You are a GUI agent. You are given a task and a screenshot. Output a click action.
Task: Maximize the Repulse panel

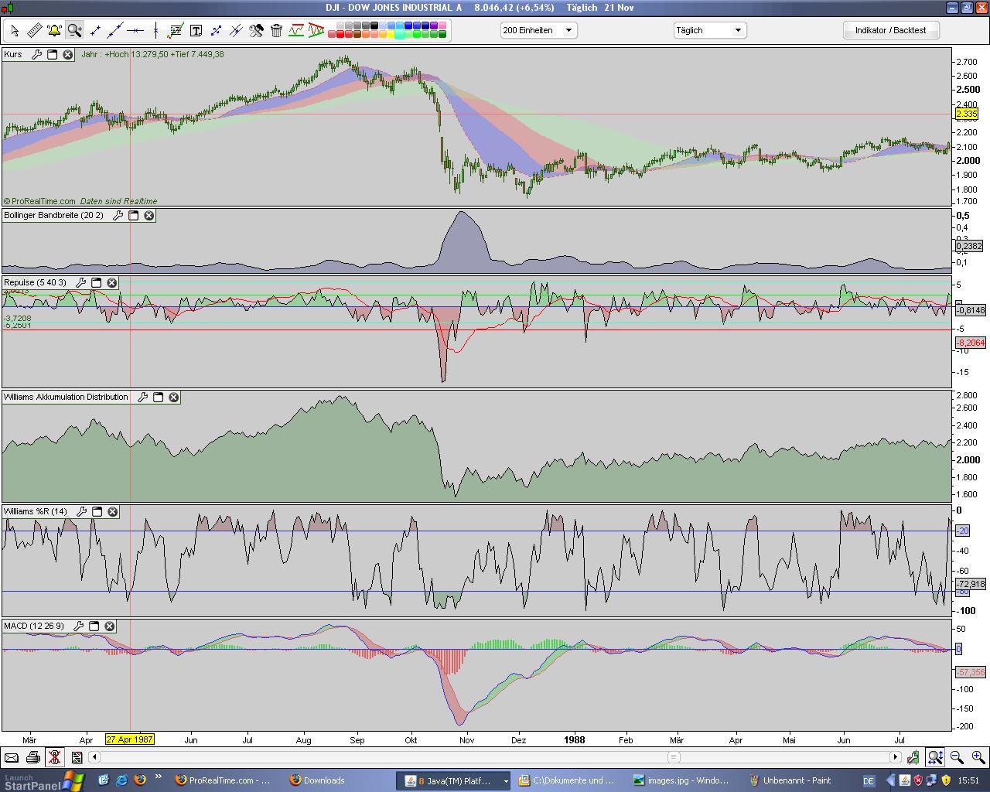click(x=96, y=282)
